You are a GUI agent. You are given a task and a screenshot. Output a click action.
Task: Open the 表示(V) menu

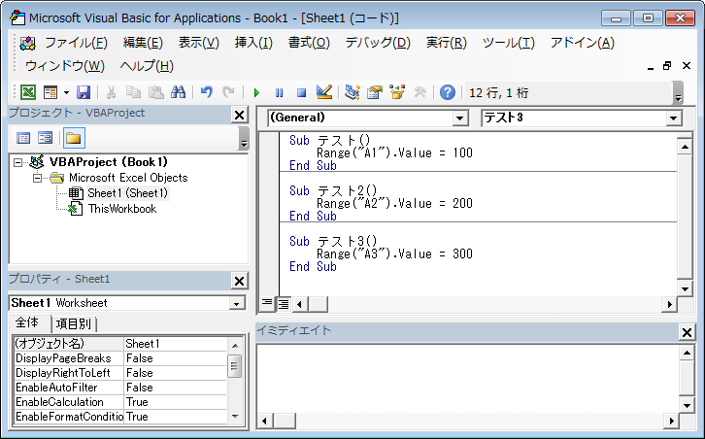[199, 43]
